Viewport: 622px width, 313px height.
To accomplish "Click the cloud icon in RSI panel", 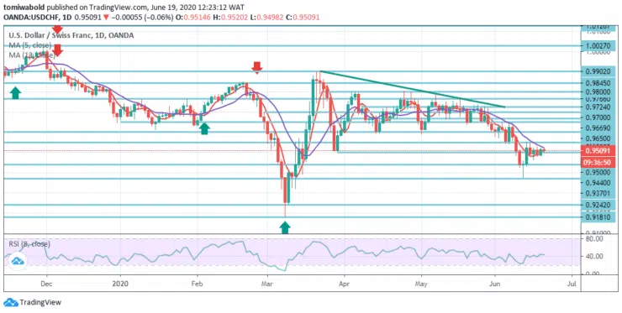I will point(18,260).
